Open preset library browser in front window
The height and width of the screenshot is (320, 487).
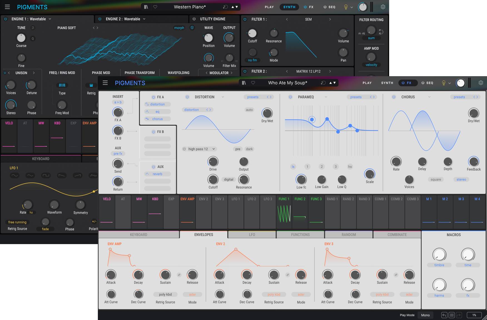coord(244,83)
